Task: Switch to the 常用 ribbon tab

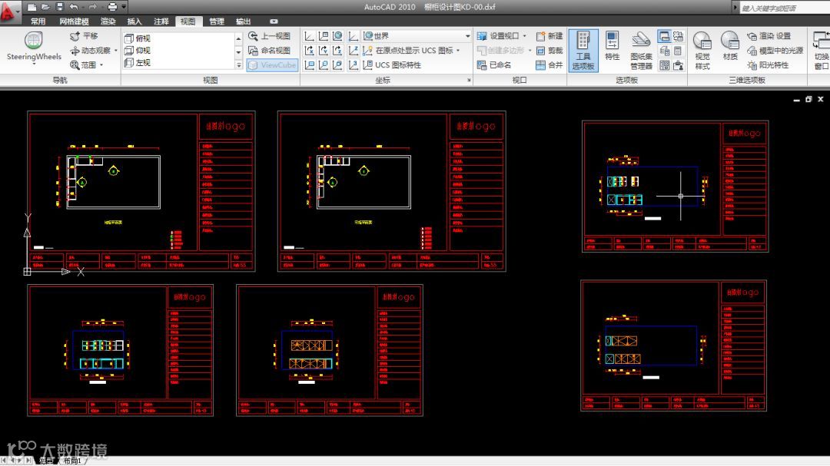Action: pyautogui.click(x=38, y=21)
